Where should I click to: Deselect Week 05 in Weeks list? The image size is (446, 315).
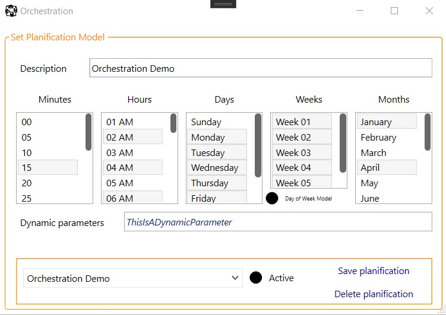tap(302, 182)
